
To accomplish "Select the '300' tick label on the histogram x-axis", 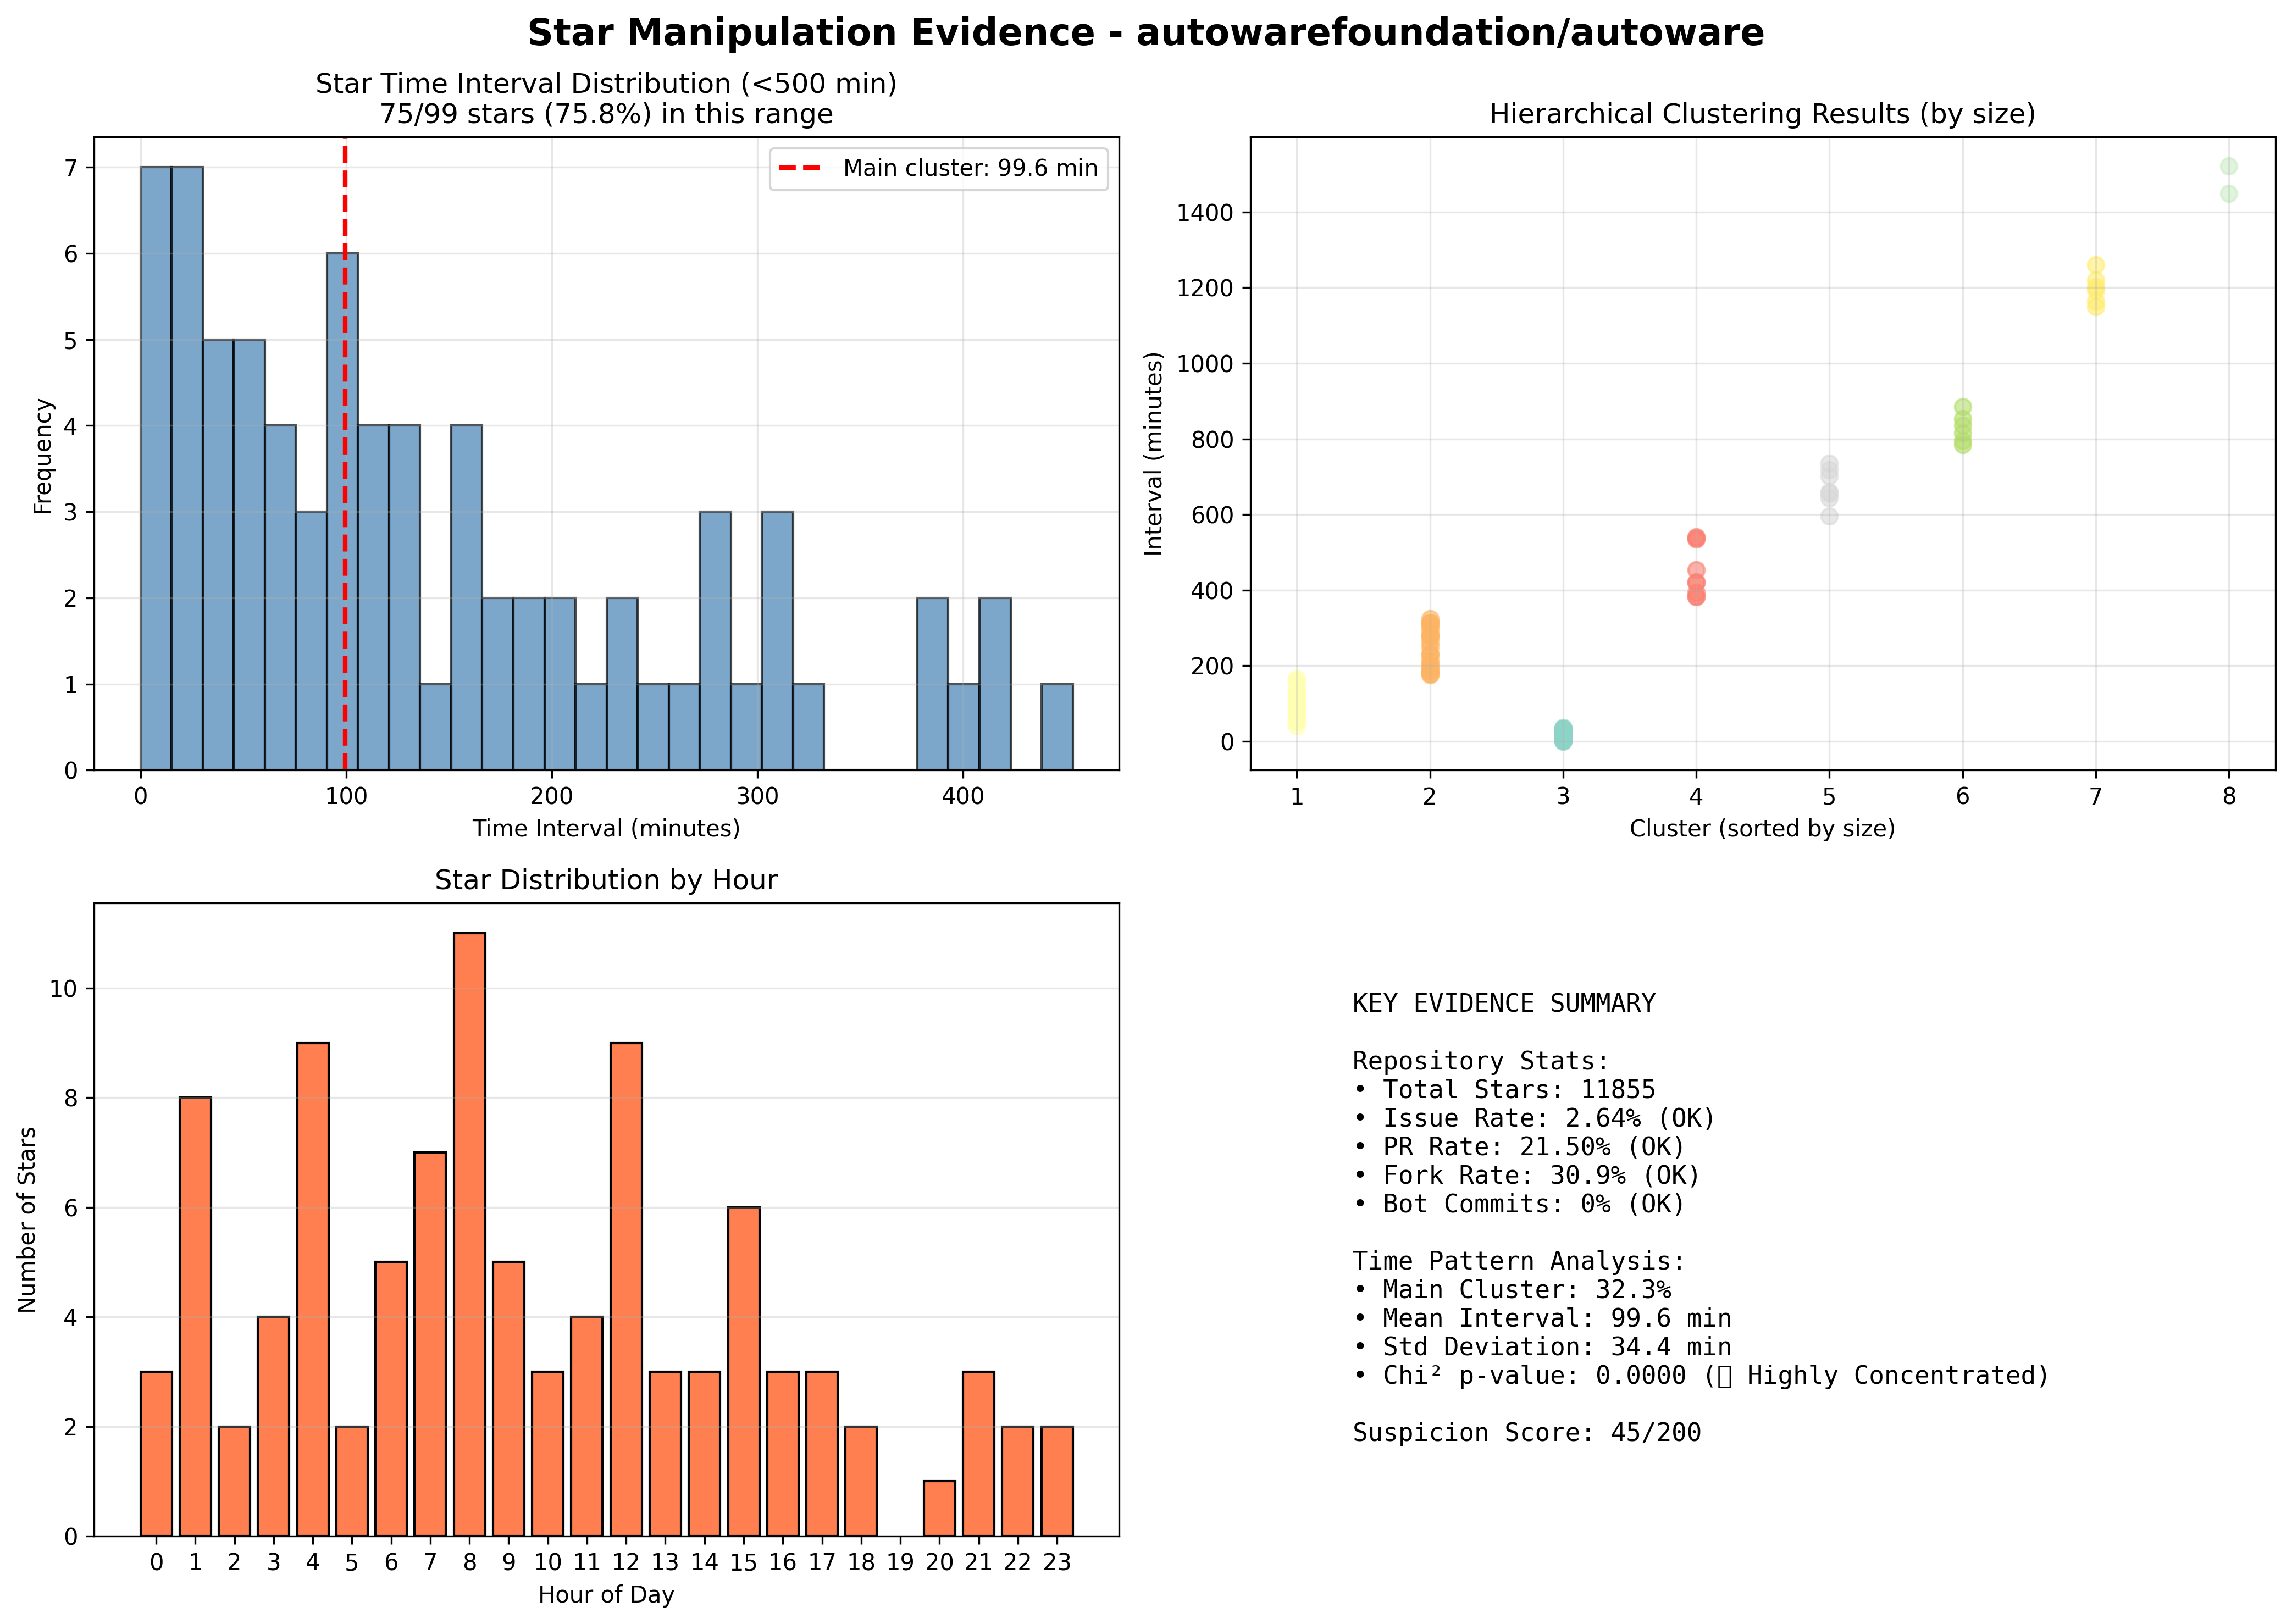I will [757, 797].
